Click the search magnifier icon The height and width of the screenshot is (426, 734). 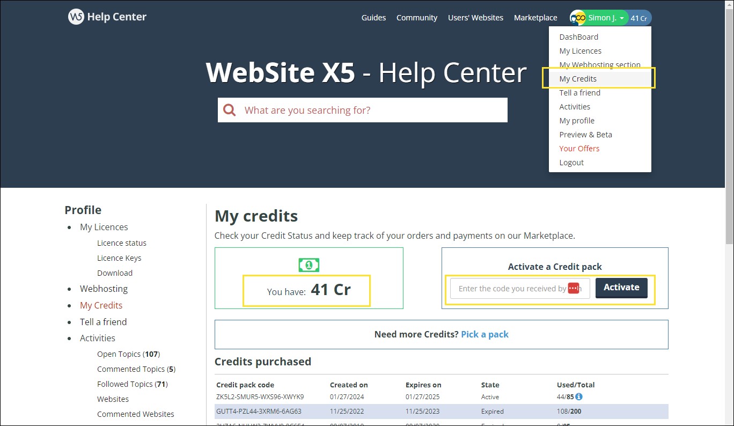pos(230,110)
